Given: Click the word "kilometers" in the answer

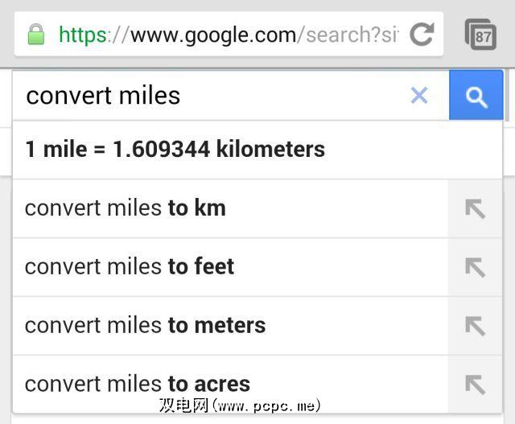Looking at the screenshot, I should (270, 150).
